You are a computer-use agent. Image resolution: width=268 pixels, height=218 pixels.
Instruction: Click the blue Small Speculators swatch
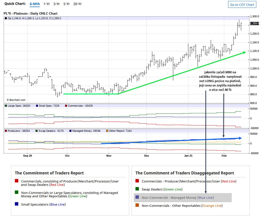(17, 204)
